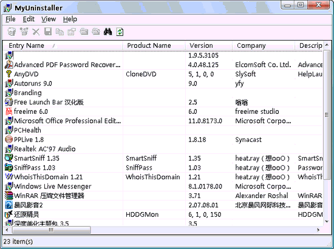Open the Edit menu

tap(29, 19)
